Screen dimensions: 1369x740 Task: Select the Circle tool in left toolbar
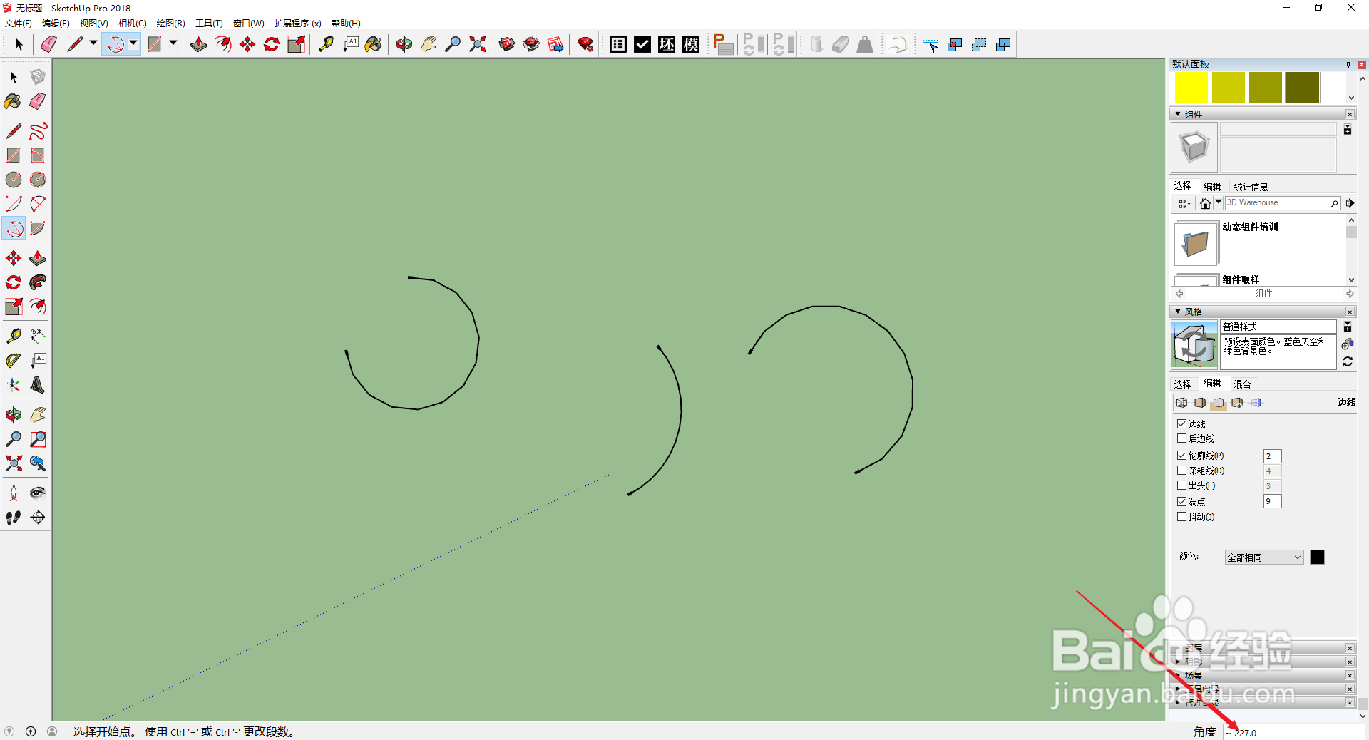pyautogui.click(x=14, y=180)
